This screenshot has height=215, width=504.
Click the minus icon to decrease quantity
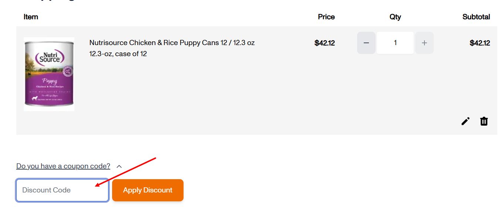tap(366, 43)
